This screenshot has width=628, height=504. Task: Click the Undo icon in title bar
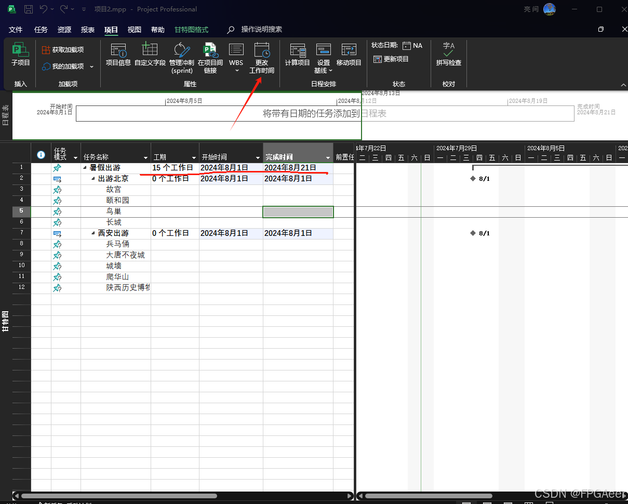(44, 9)
